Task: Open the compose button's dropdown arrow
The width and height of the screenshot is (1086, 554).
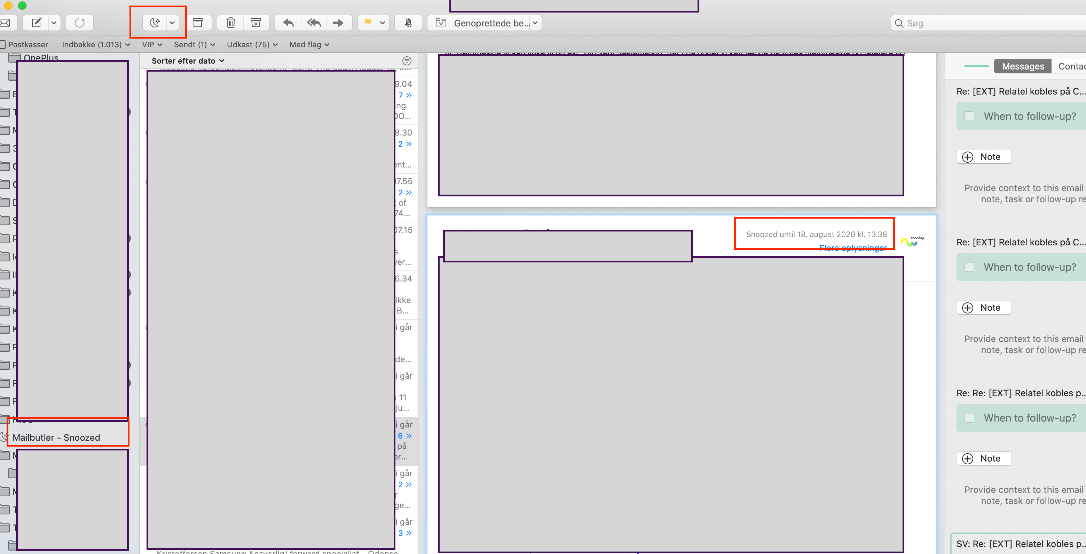Action: (54, 23)
